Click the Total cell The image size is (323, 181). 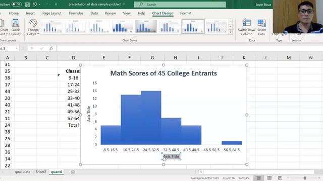point(73,125)
